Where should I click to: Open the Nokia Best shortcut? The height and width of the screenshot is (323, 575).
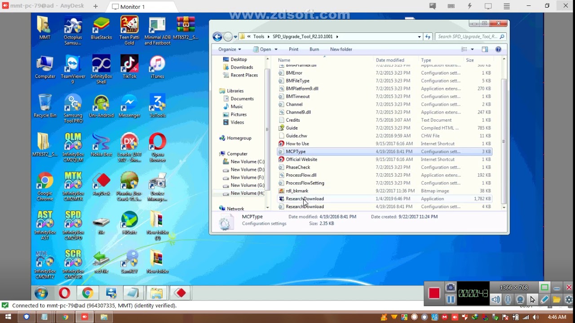pos(101,145)
